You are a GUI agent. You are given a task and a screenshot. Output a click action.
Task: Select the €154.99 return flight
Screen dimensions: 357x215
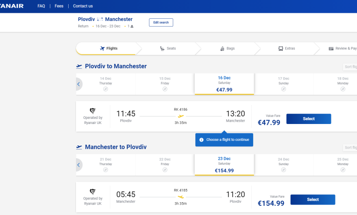pos(313,199)
